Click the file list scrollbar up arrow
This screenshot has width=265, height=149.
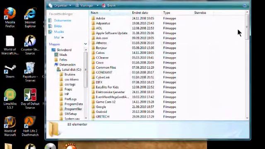click(247, 12)
